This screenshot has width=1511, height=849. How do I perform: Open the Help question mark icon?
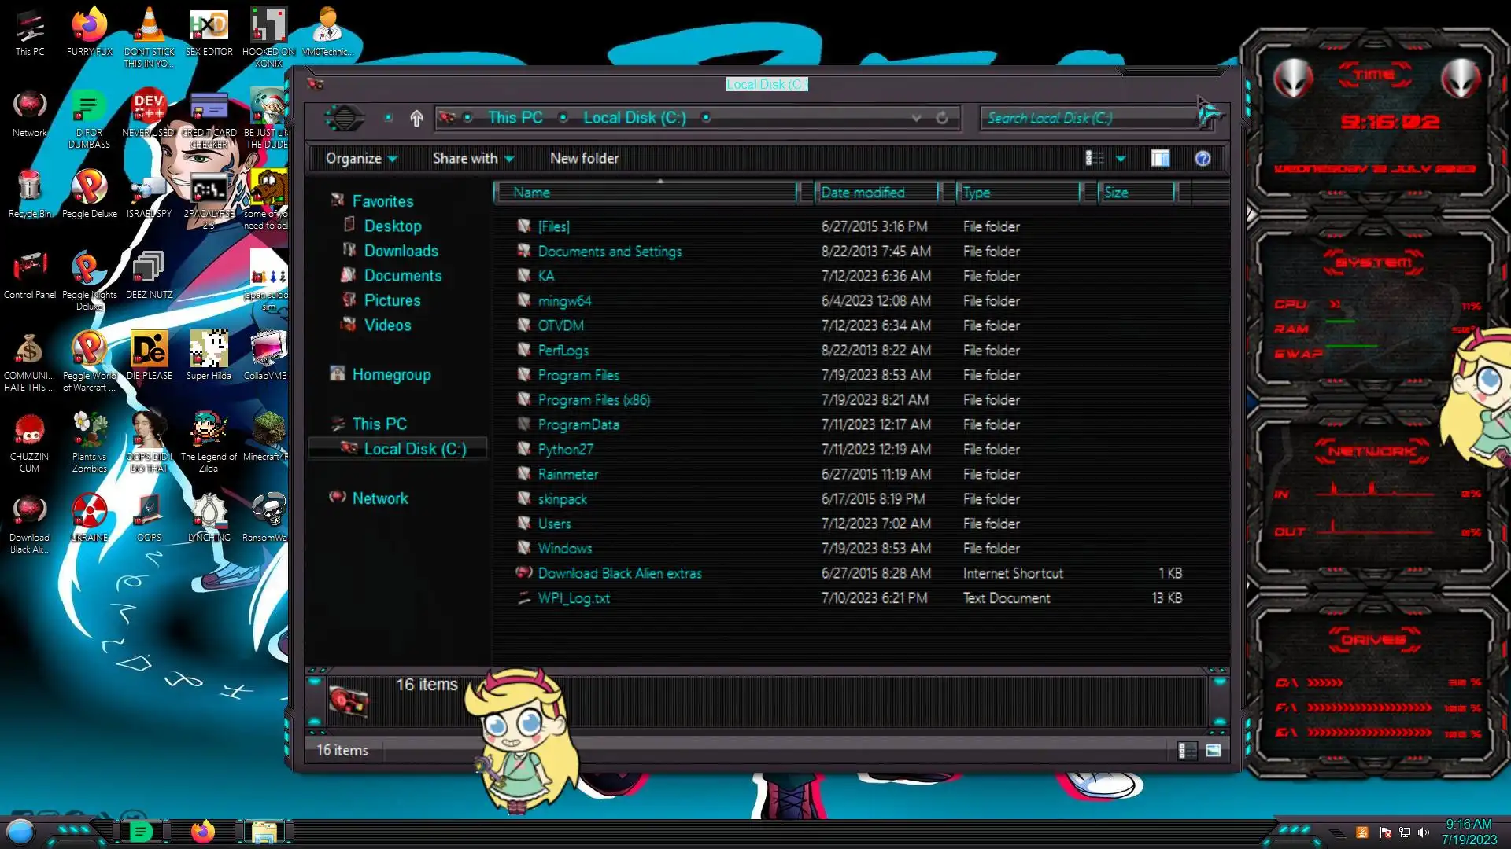pos(1203,159)
